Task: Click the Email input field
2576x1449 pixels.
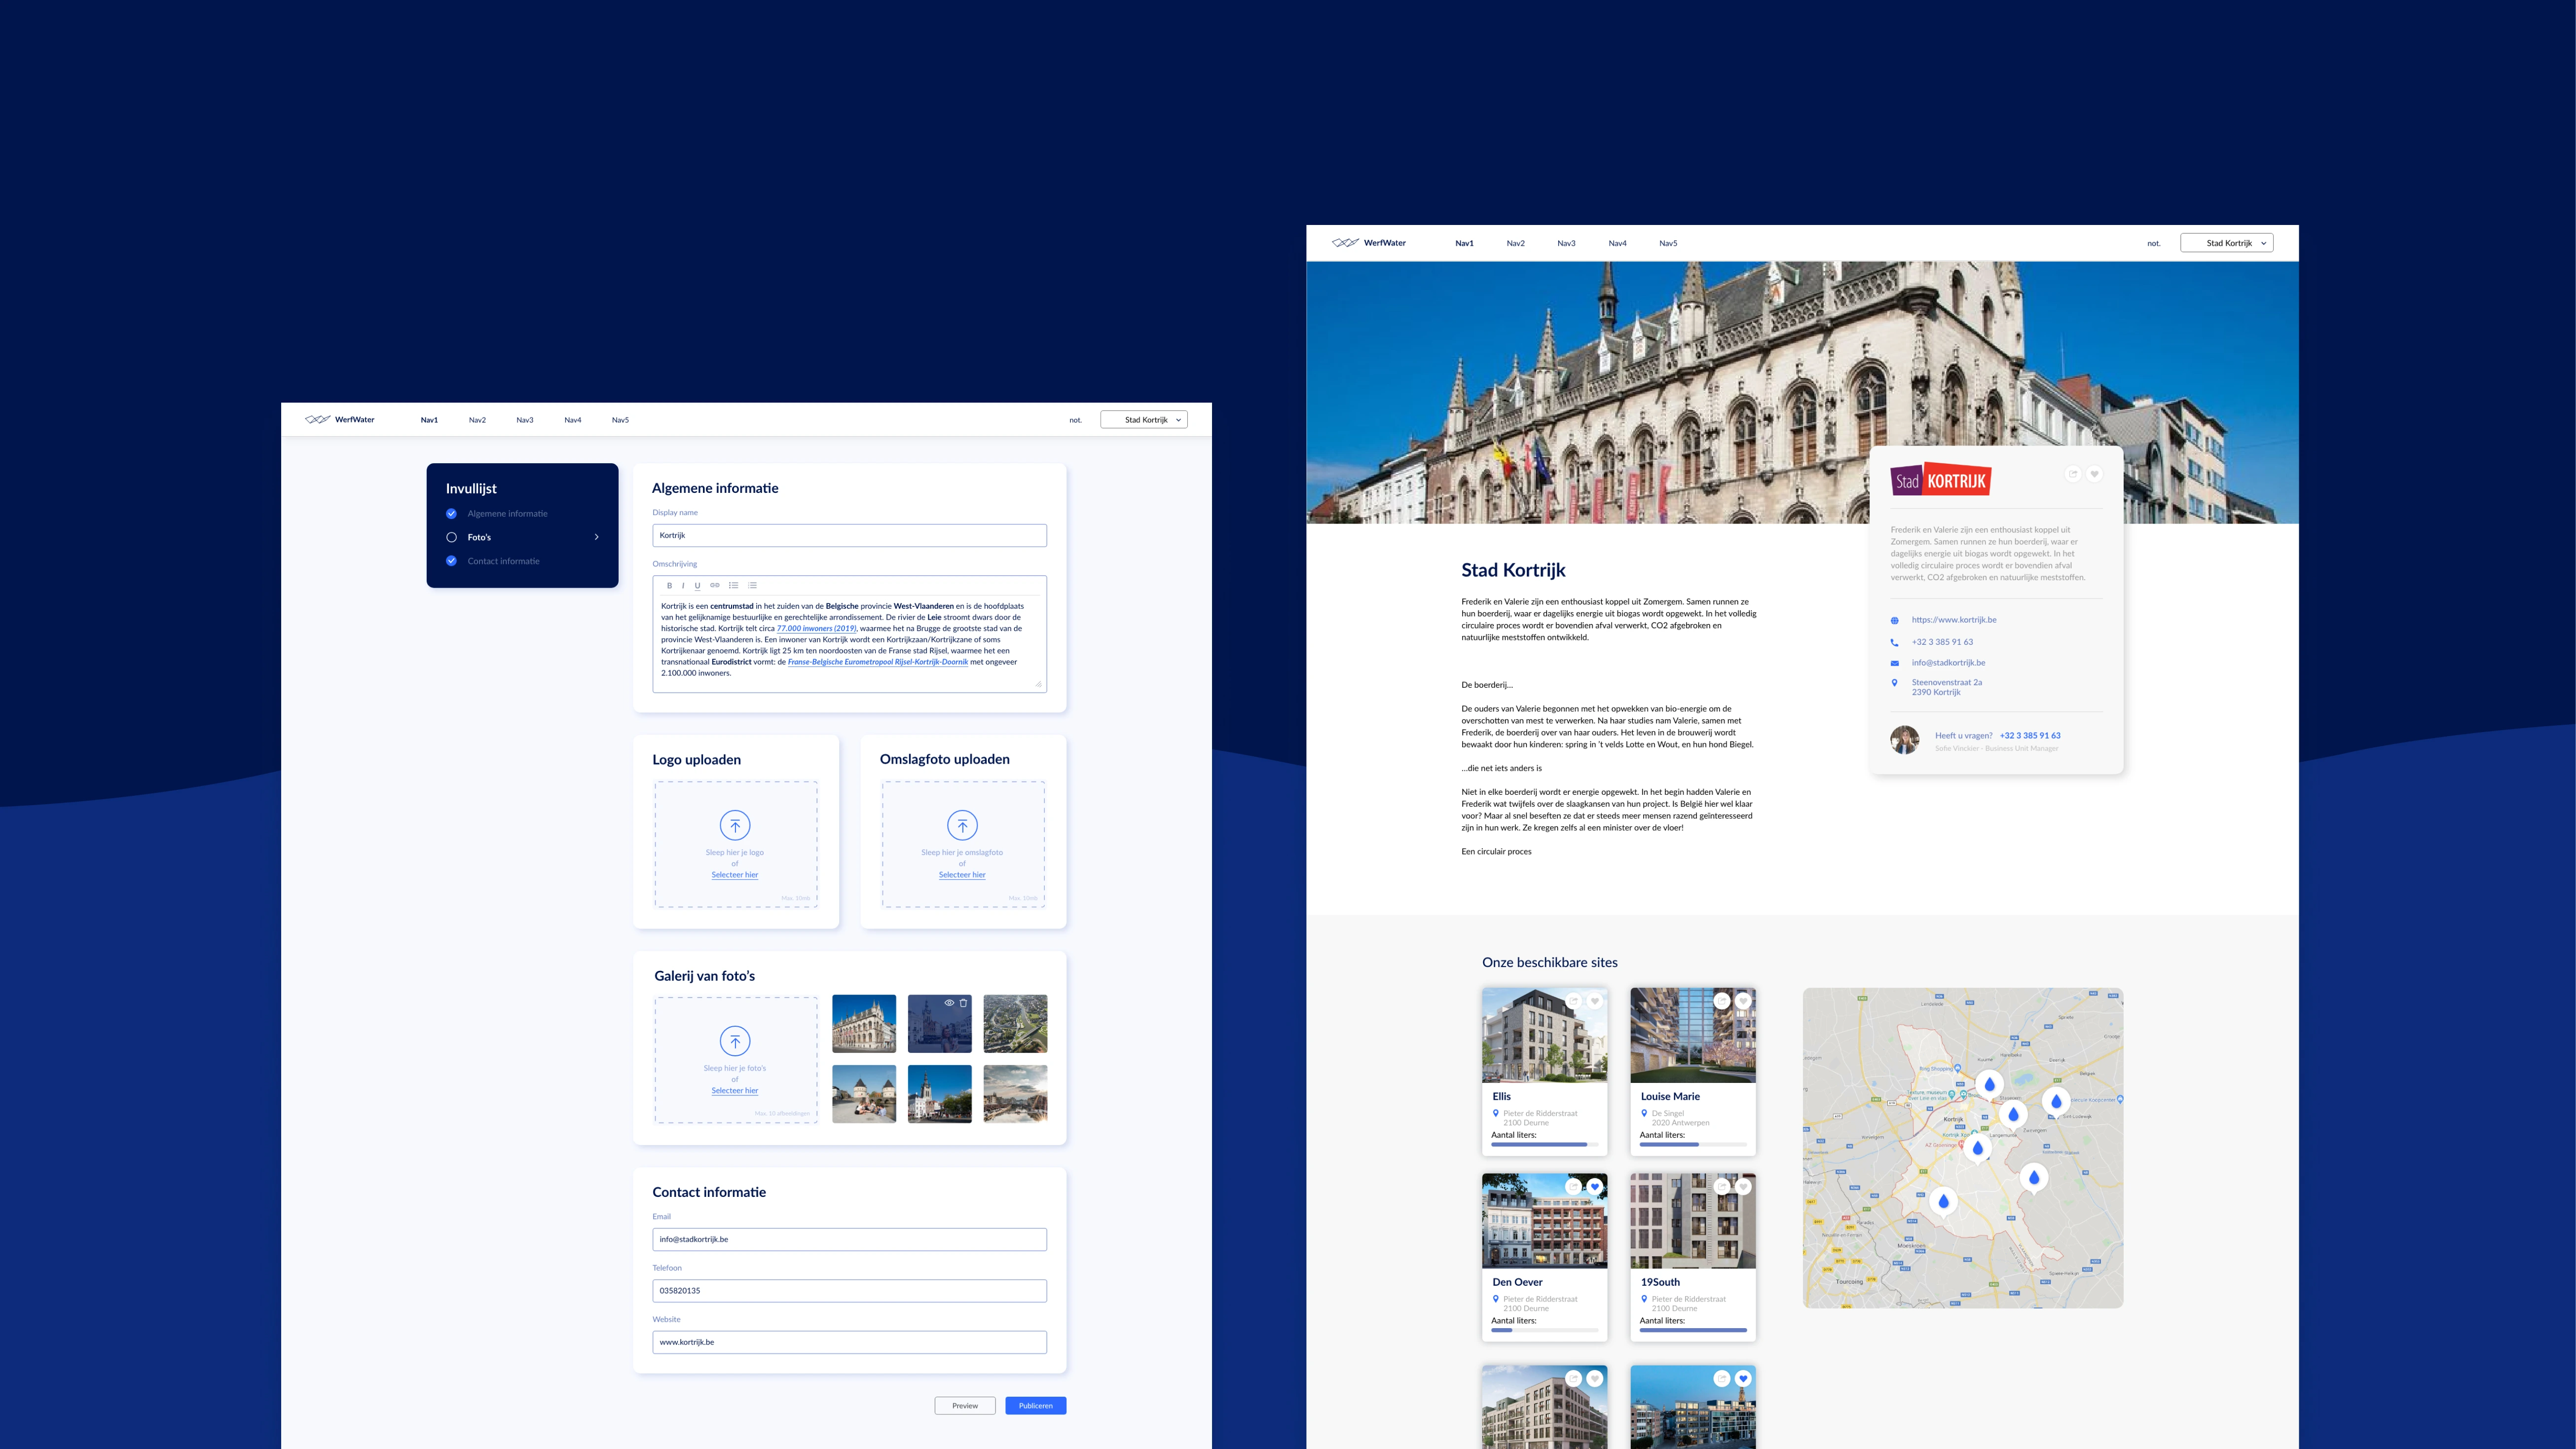Action: (x=850, y=1240)
